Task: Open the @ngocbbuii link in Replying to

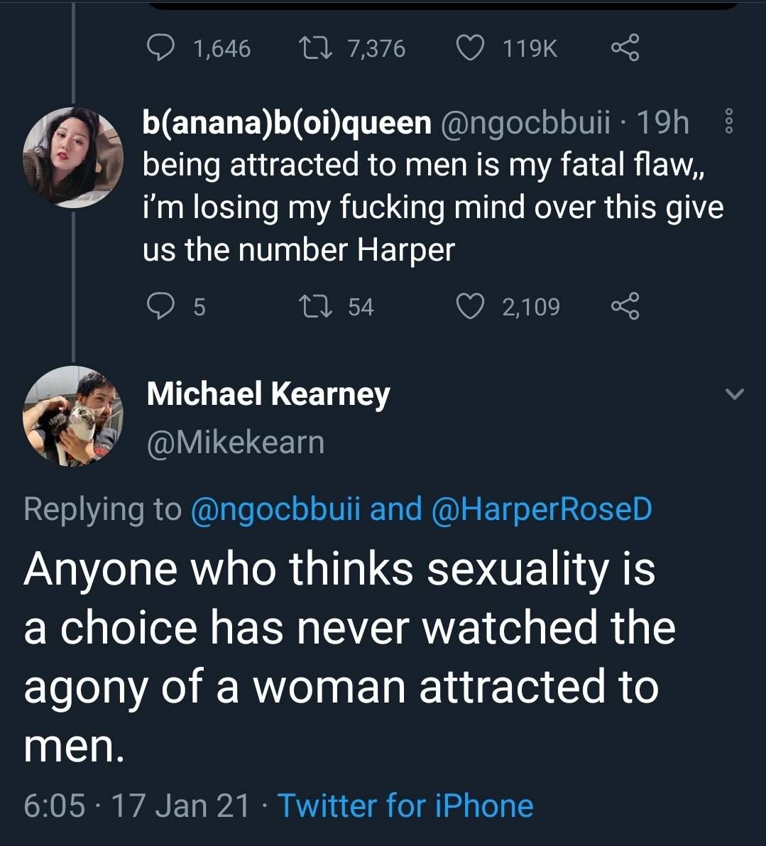Action: point(276,509)
